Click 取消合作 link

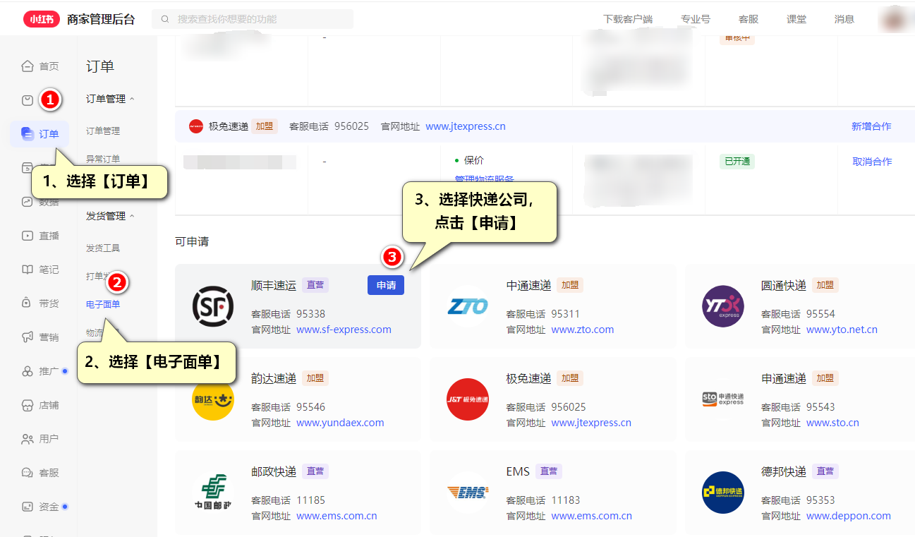[872, 162]
